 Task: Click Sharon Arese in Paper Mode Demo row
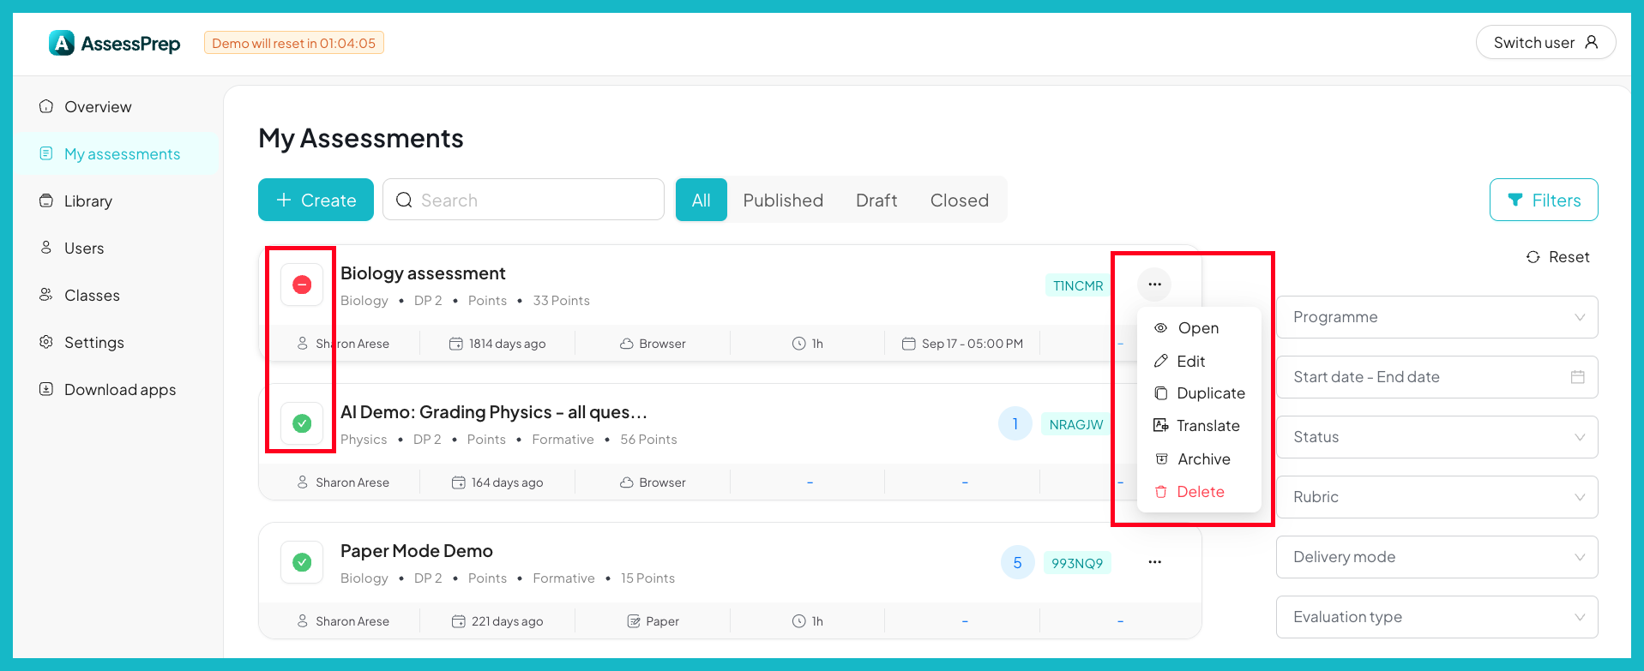[x=352, y=621]
